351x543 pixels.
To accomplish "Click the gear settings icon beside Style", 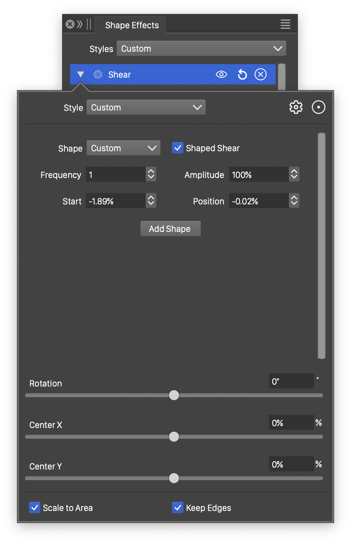I will point(296,107).
